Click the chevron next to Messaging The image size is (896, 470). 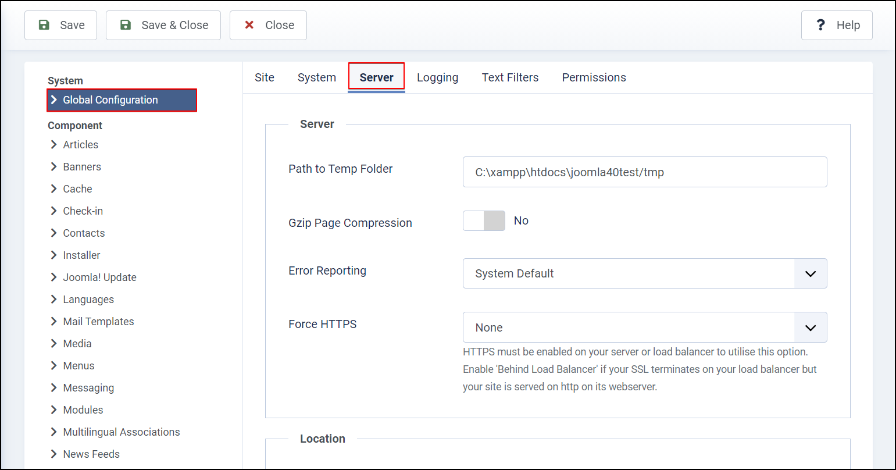point(54,387)
